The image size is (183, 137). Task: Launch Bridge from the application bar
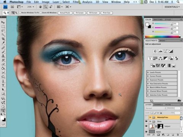pos(12,7)
